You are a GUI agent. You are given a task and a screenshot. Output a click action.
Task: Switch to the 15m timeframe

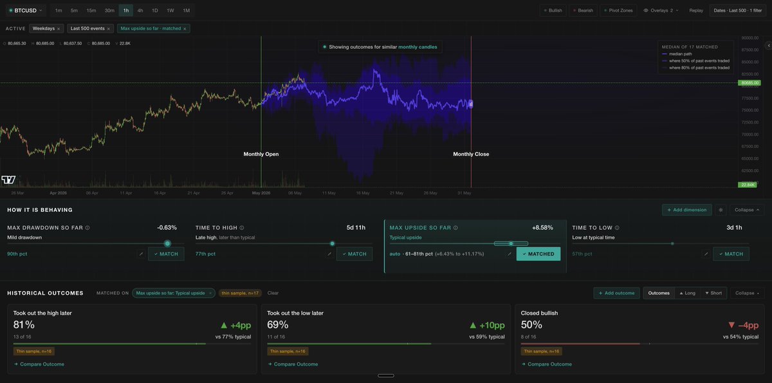point(91,10)
